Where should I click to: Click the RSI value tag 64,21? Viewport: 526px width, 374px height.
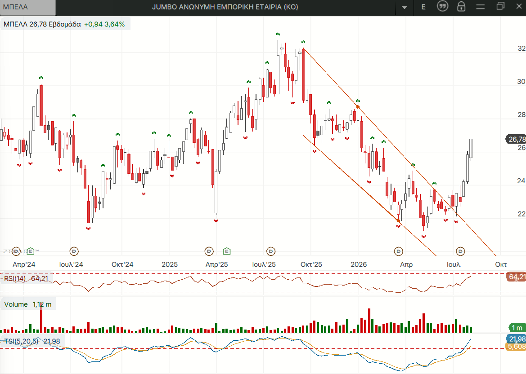pos(517,277)
